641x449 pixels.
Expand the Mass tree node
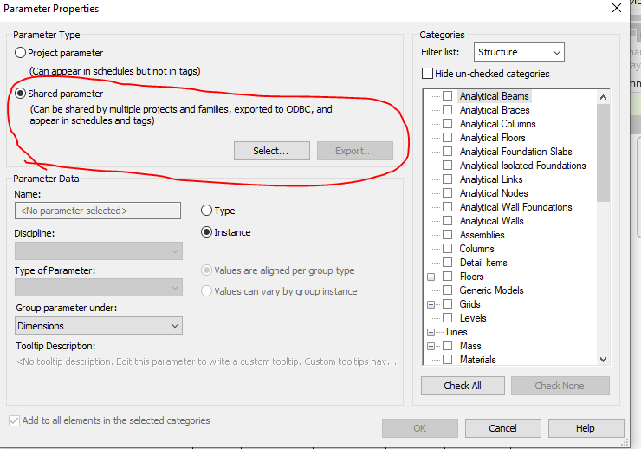pyautogui.click(x=431, y=347)
